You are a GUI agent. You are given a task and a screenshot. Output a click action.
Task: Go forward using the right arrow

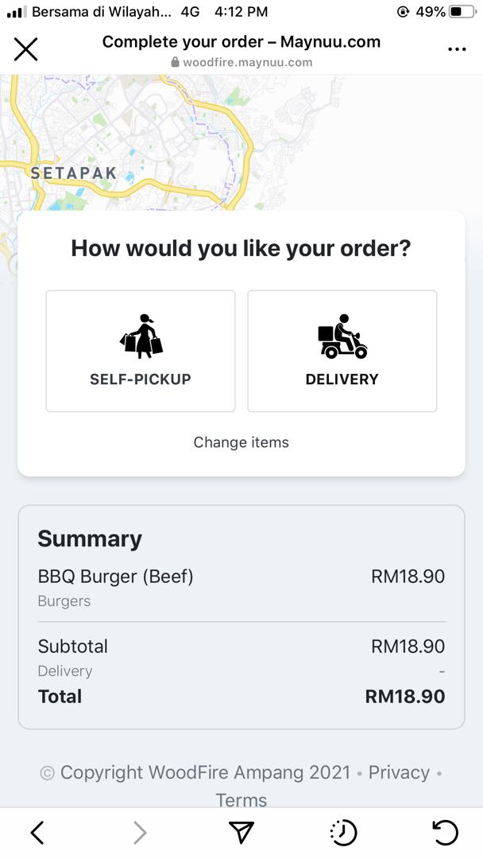click(x=140, y=833)
